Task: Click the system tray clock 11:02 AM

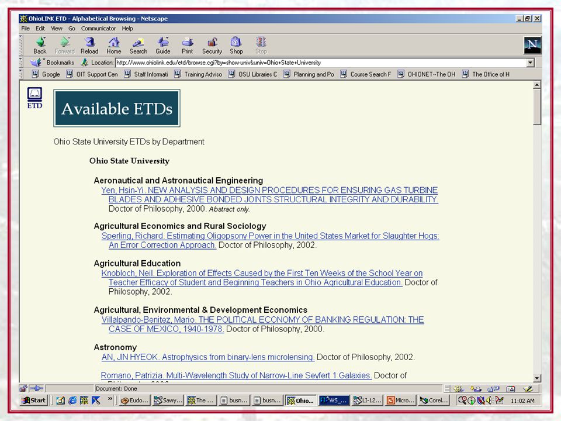Action: [522, 401]
